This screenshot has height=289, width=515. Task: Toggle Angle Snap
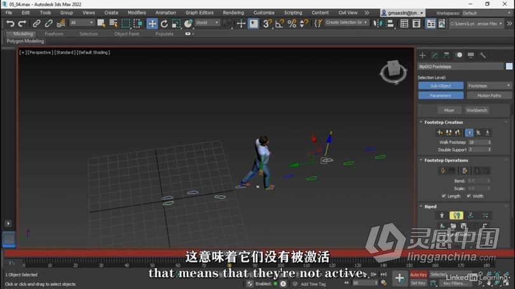[x=280, y=24]
